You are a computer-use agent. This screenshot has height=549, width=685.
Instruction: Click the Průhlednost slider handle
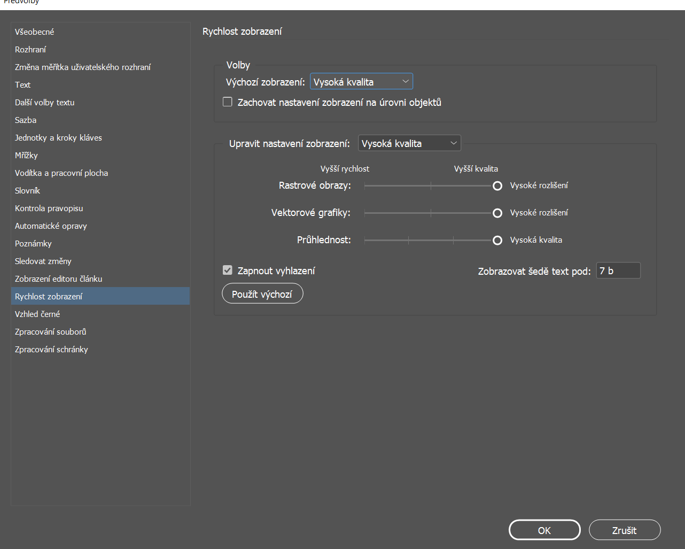(x=497, y=240)
